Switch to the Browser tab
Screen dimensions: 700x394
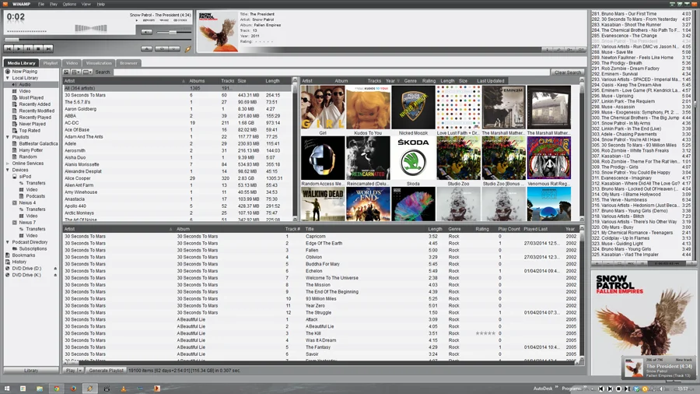pos(128,63)
